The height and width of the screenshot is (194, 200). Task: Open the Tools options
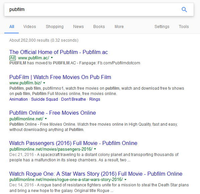(x=184, y=27)
